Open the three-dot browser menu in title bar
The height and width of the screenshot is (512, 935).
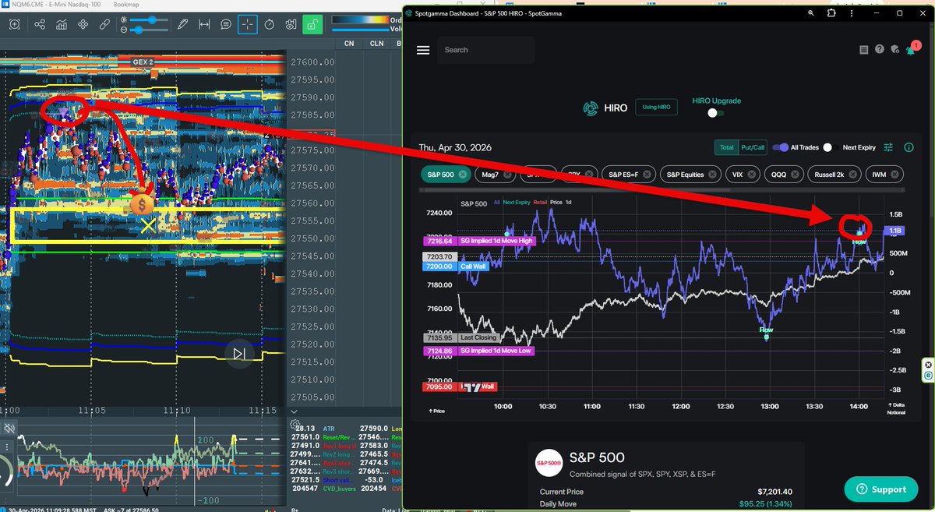coord(852,13)
